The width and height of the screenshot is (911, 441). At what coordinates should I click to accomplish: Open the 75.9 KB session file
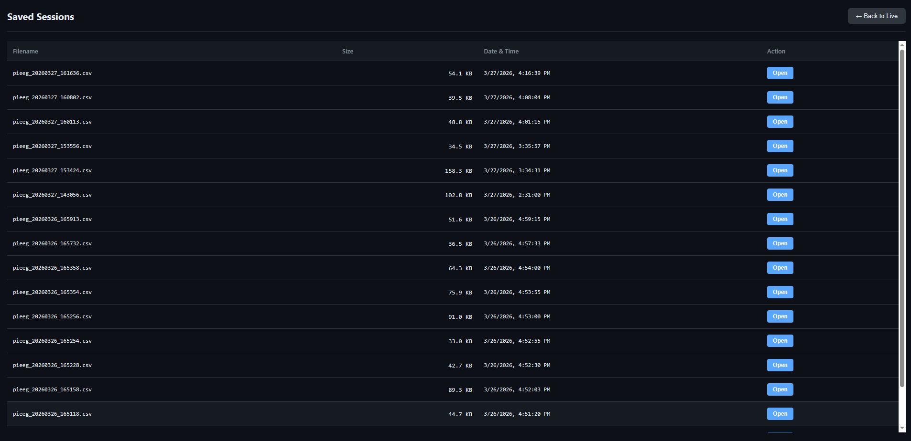(x=780, y=292)
